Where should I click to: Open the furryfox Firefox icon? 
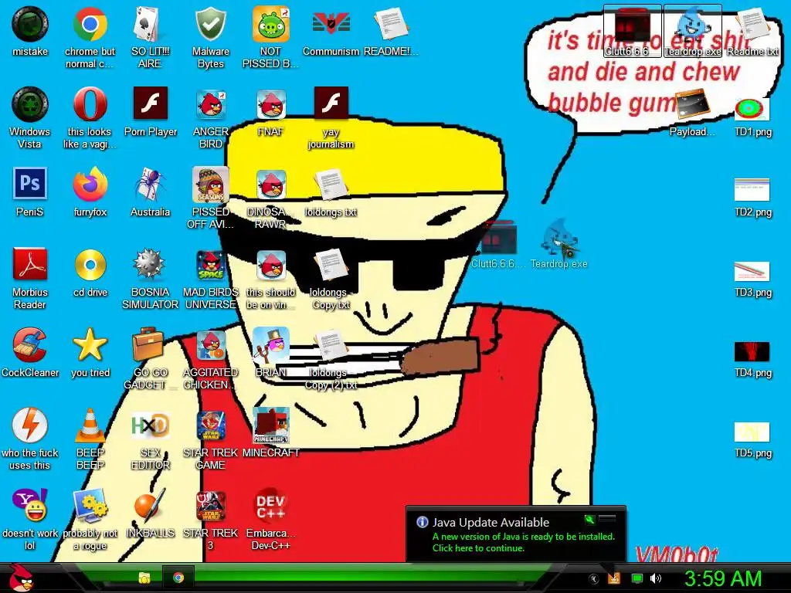[90, 192]
